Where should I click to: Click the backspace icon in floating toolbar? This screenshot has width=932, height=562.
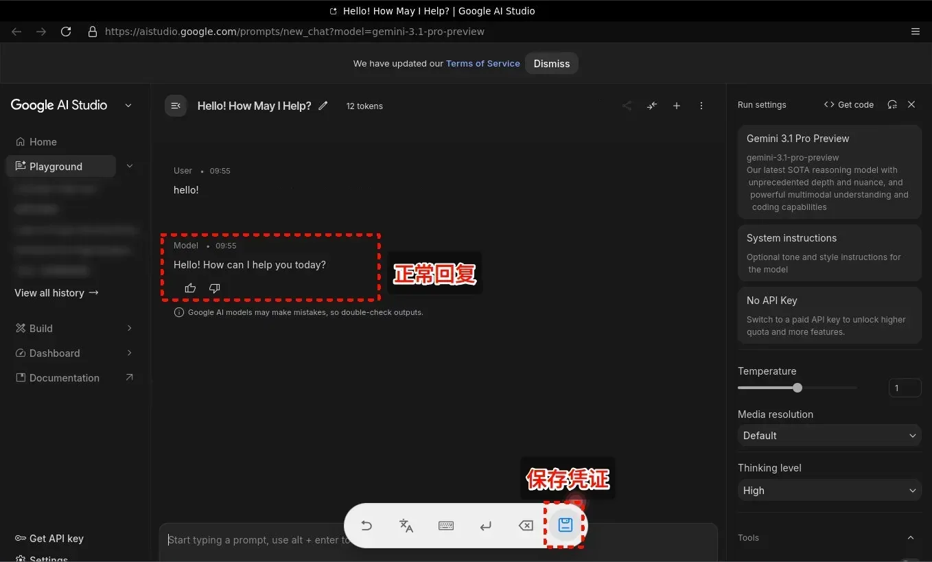click(x=525, y=526)
